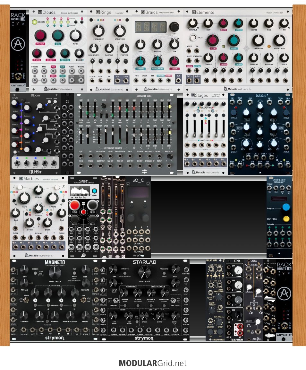Click the strymon logo on the Magneto module
The height and width of the screenshot is (370, 306).
[x=55, y=338]
